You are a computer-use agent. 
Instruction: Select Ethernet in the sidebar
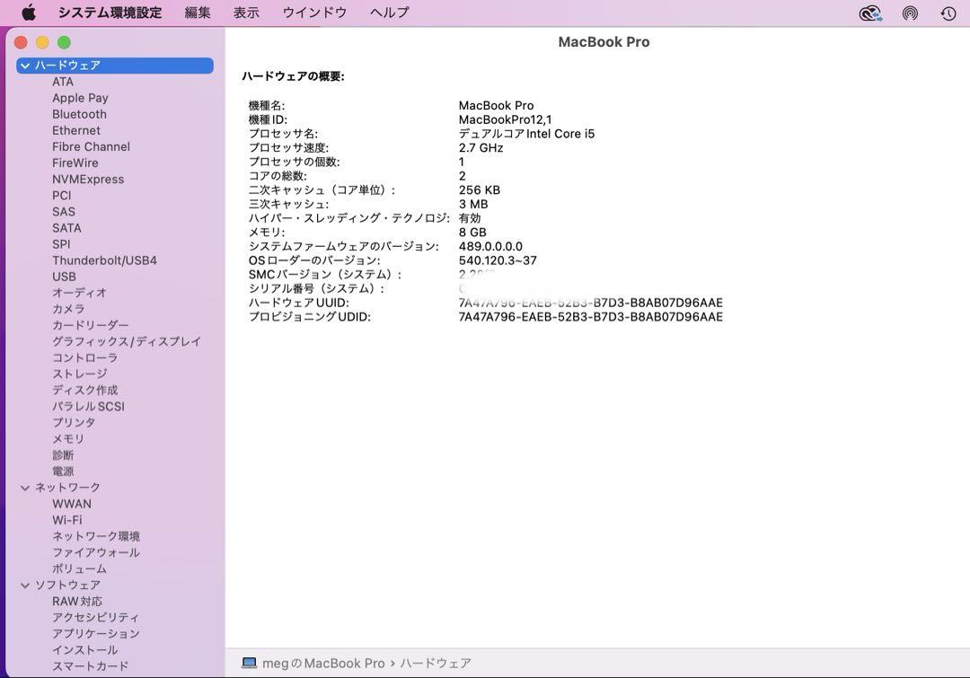click(x=76, y=130)
